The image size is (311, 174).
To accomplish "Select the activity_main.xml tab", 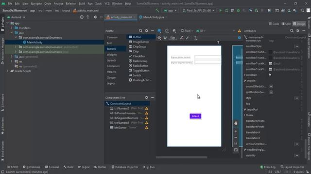I will 121,17.
